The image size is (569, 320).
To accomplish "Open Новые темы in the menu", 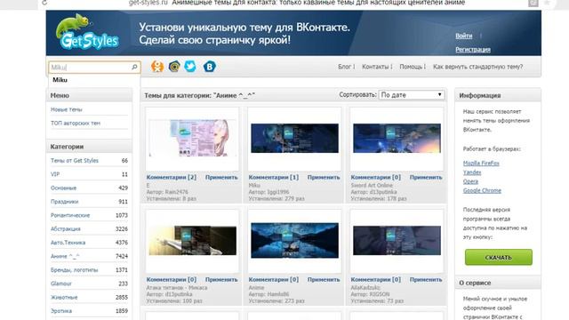I will coord(67,109).
